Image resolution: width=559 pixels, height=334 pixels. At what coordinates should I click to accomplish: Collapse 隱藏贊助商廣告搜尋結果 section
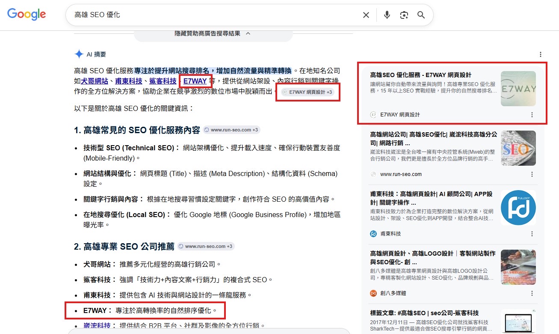pos(213,33)
